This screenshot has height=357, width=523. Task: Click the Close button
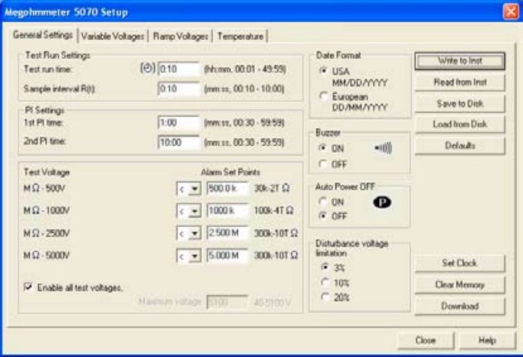(x=426, y=340)
